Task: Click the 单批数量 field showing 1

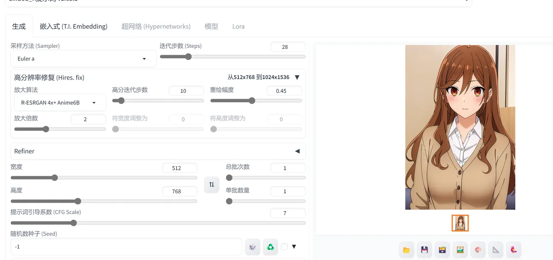Action: (x=288, y=192)
